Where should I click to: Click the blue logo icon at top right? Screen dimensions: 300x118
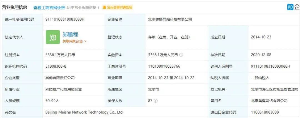point(290,7)
